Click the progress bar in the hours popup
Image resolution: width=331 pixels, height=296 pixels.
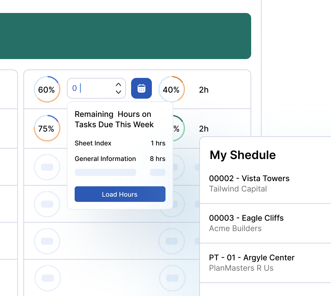[105, 172]
